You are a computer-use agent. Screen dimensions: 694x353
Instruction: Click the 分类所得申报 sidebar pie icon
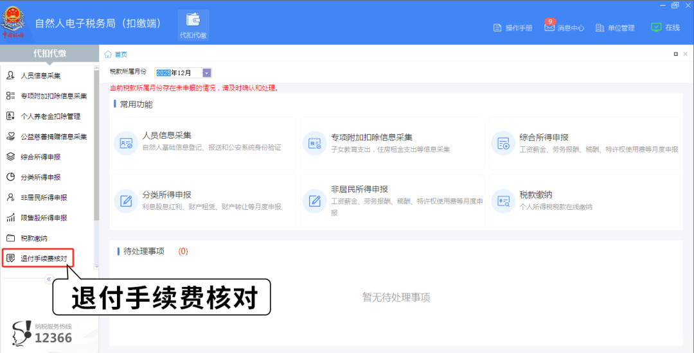click(x=11, y=177)
